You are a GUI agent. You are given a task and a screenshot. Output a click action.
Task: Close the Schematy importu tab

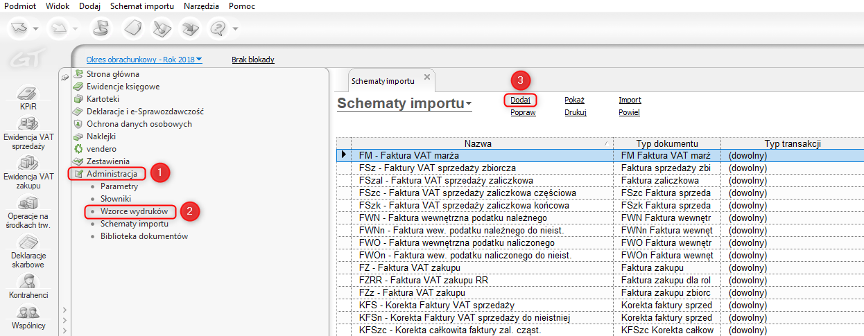(x=427, y=77)
